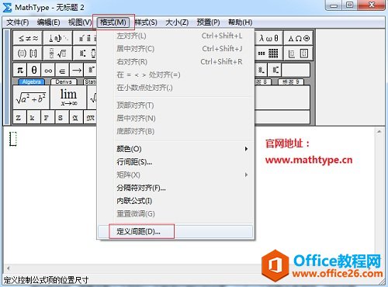Open the relational symbols palette (≤≠≈)
This screenshot has height=287, width=388.
click(x=28, y=38)
